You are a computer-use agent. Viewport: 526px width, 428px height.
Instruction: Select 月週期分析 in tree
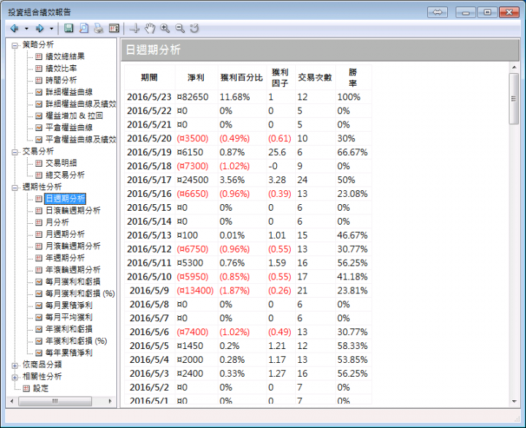(x=65, y=234)
